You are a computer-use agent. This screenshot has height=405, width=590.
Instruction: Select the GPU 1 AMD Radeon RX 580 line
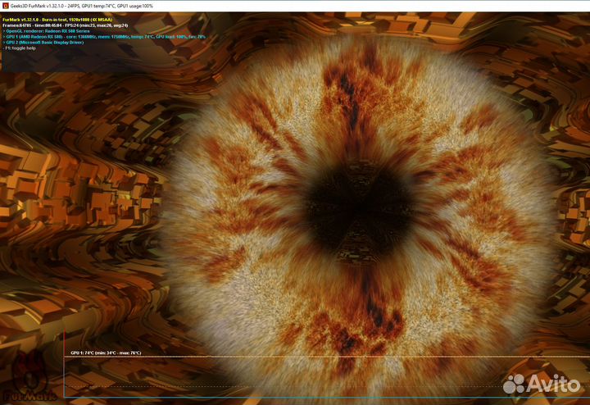[x=104, y=37]
